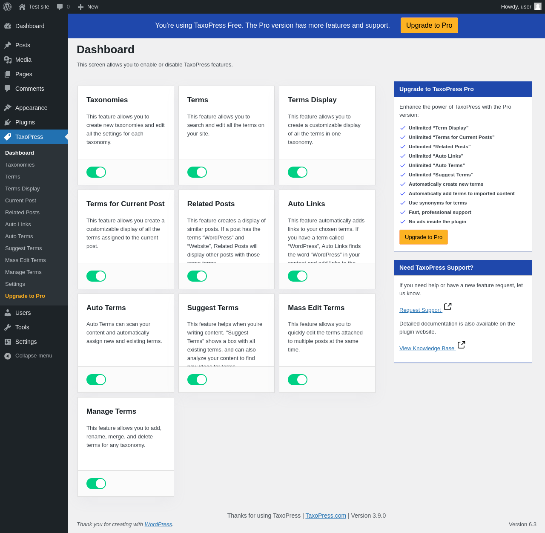Click the Comments speech bubble sidebar icon
The image size is (545, 533).
coord(8,89)
